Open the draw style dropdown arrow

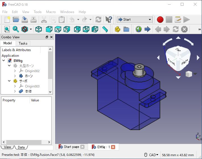tap(31, 29)
